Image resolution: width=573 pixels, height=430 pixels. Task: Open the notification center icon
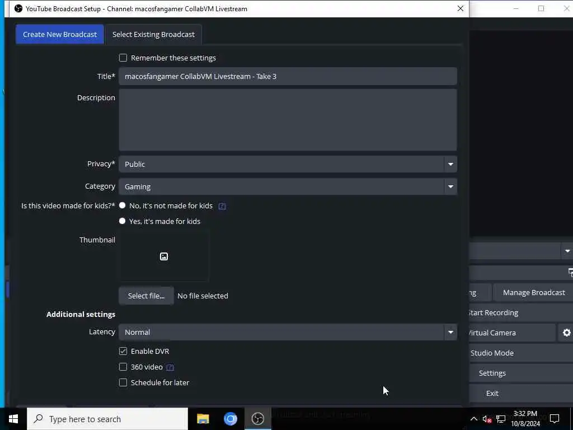click(555, 419)
